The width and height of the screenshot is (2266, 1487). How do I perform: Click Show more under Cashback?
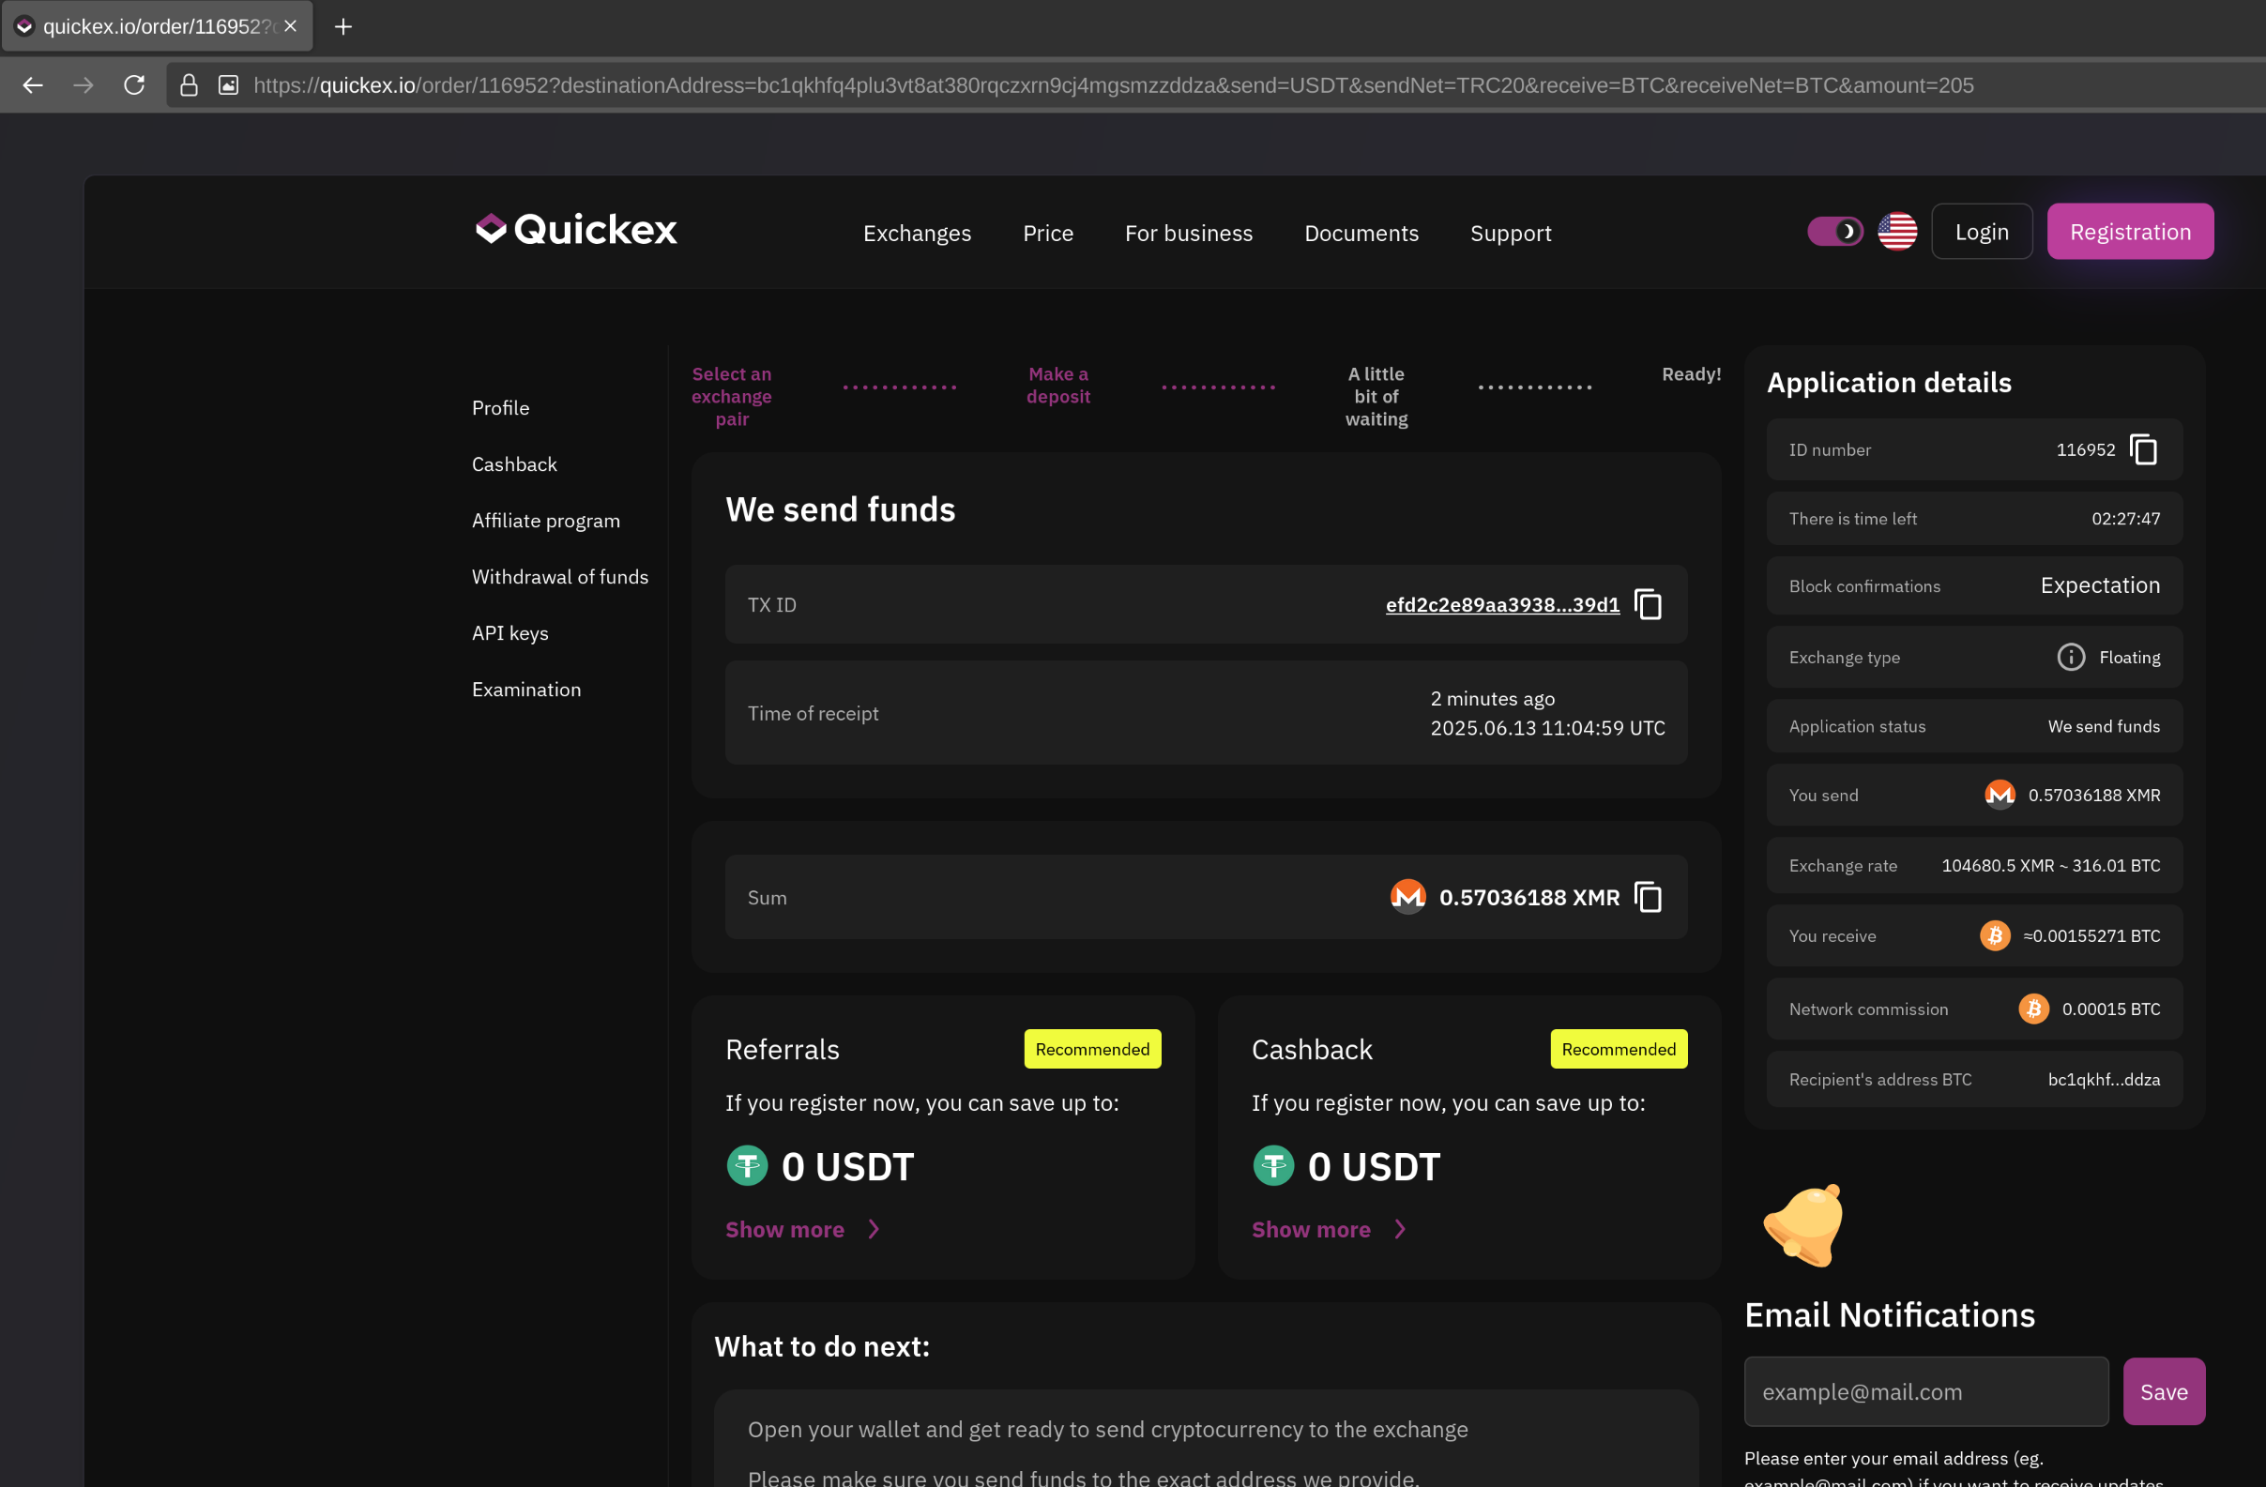[x=1310, y=1229]
